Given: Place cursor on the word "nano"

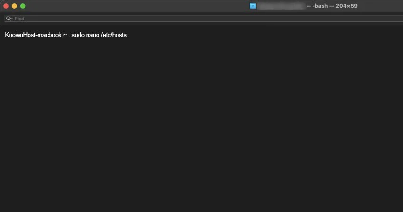Looking at the screenshot, I should (x=93, y=35).
